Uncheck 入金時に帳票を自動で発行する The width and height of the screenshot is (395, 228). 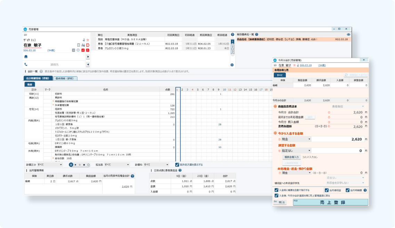276,190
